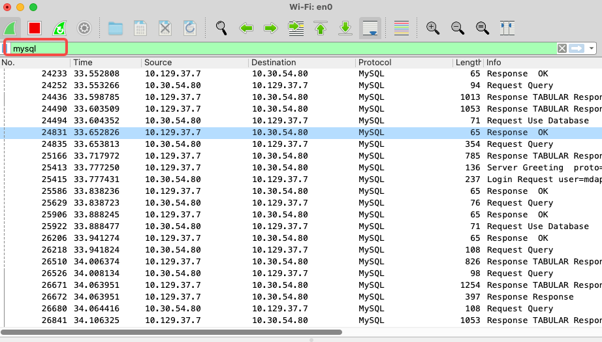Select packet 25629 with length 76
Image resolution: width=602 pixels, height=342 pixels.
coord(301,203)
